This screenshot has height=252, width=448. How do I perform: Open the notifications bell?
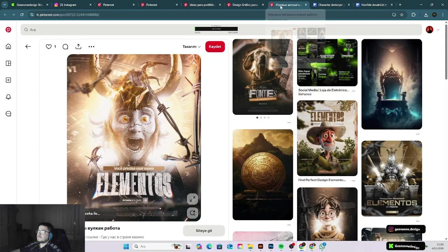click(x=8, y=97)
